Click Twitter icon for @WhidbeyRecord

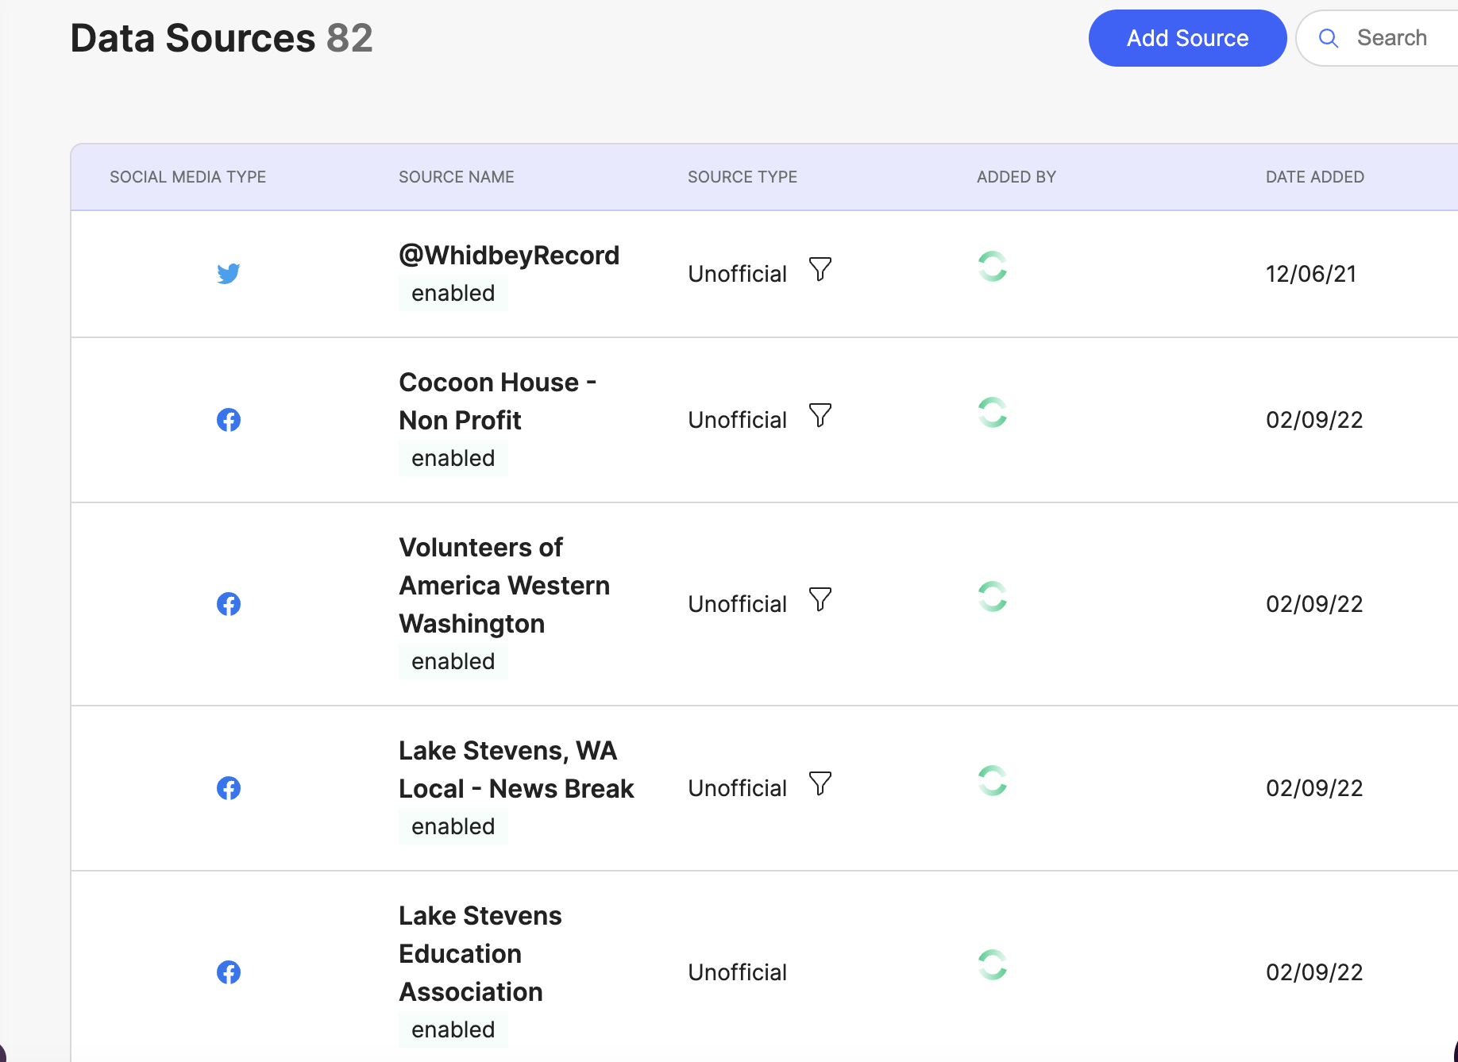coord(229,274)
